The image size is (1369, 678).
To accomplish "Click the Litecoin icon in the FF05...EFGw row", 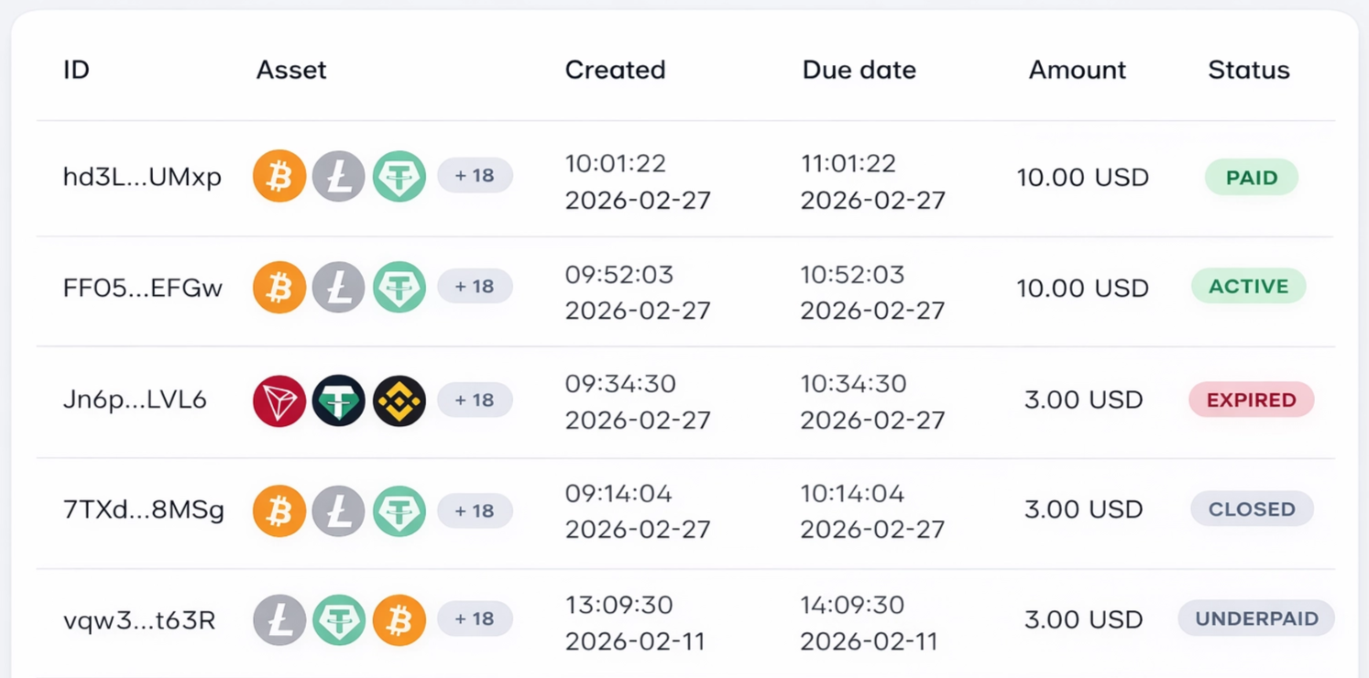I will click(x=339, y=287).
